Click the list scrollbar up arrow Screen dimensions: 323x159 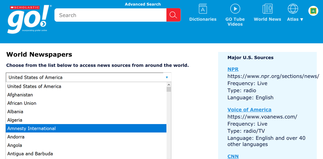click(169, 84)
